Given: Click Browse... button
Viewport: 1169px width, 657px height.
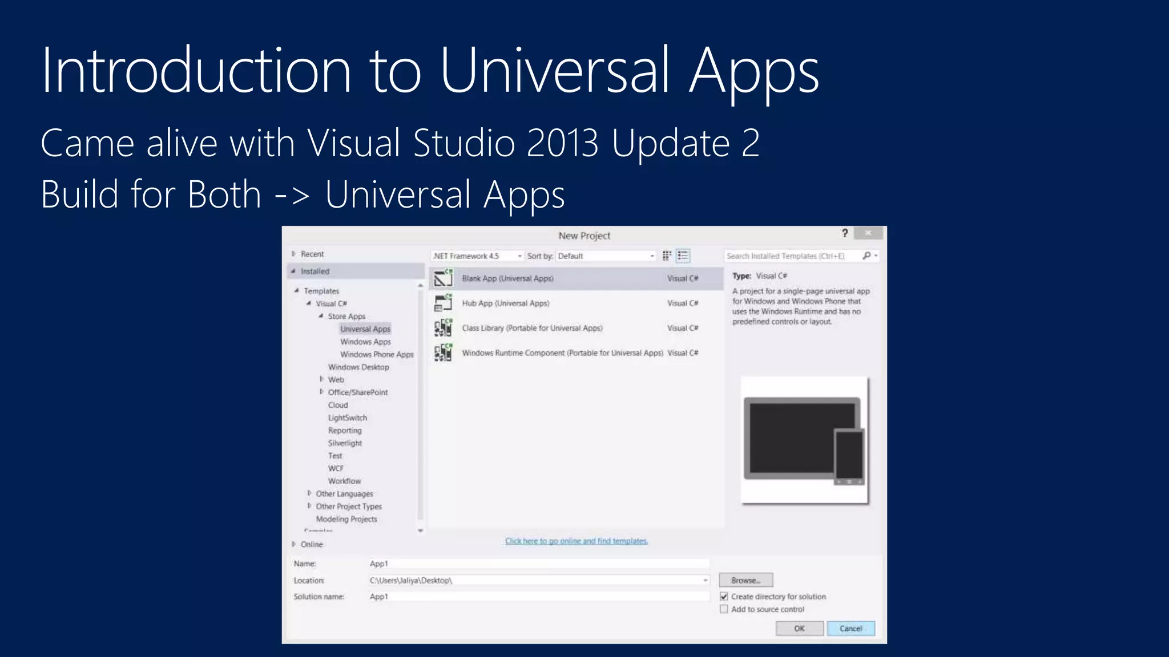Looking at the screenshot, I should [745, 580].
